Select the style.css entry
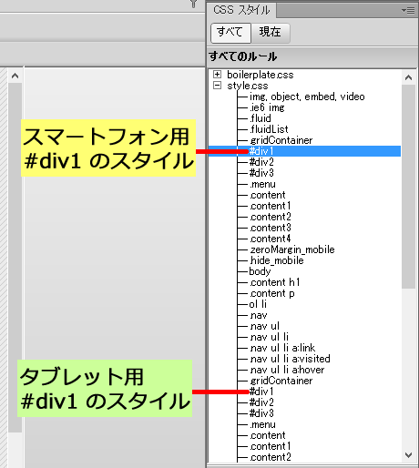Viewport: 419px width, 468px height. (x=248, y=86)
